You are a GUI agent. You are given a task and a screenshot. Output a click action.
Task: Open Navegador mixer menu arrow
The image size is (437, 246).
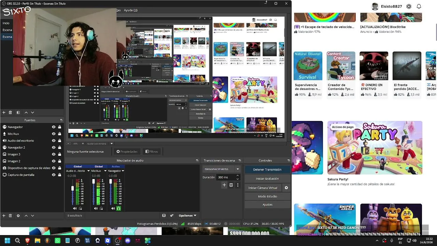tap(123, 171)
